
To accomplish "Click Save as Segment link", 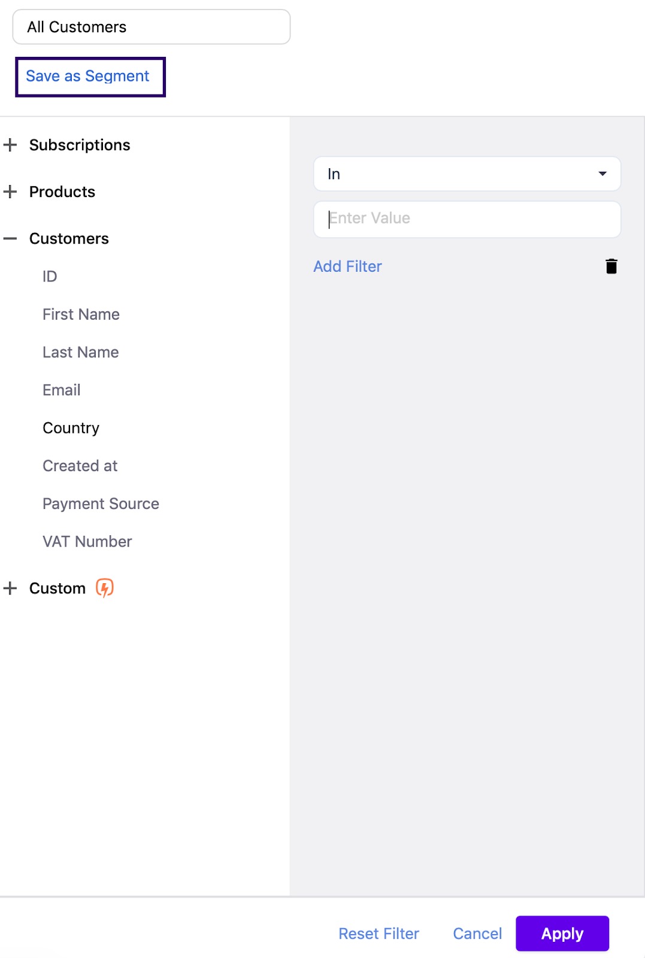I will pos(87,76).
